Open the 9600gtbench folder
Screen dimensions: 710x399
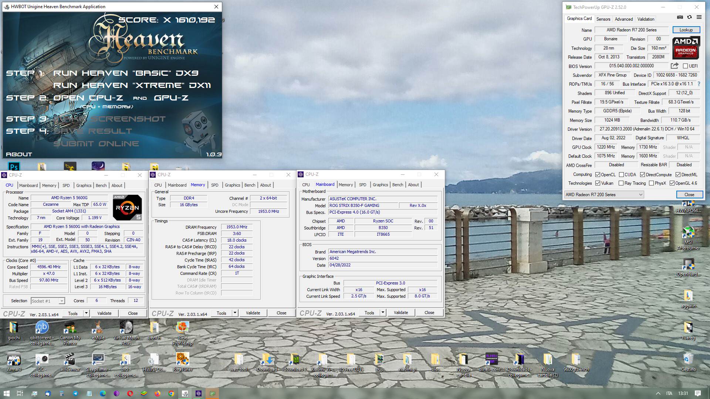576,362
